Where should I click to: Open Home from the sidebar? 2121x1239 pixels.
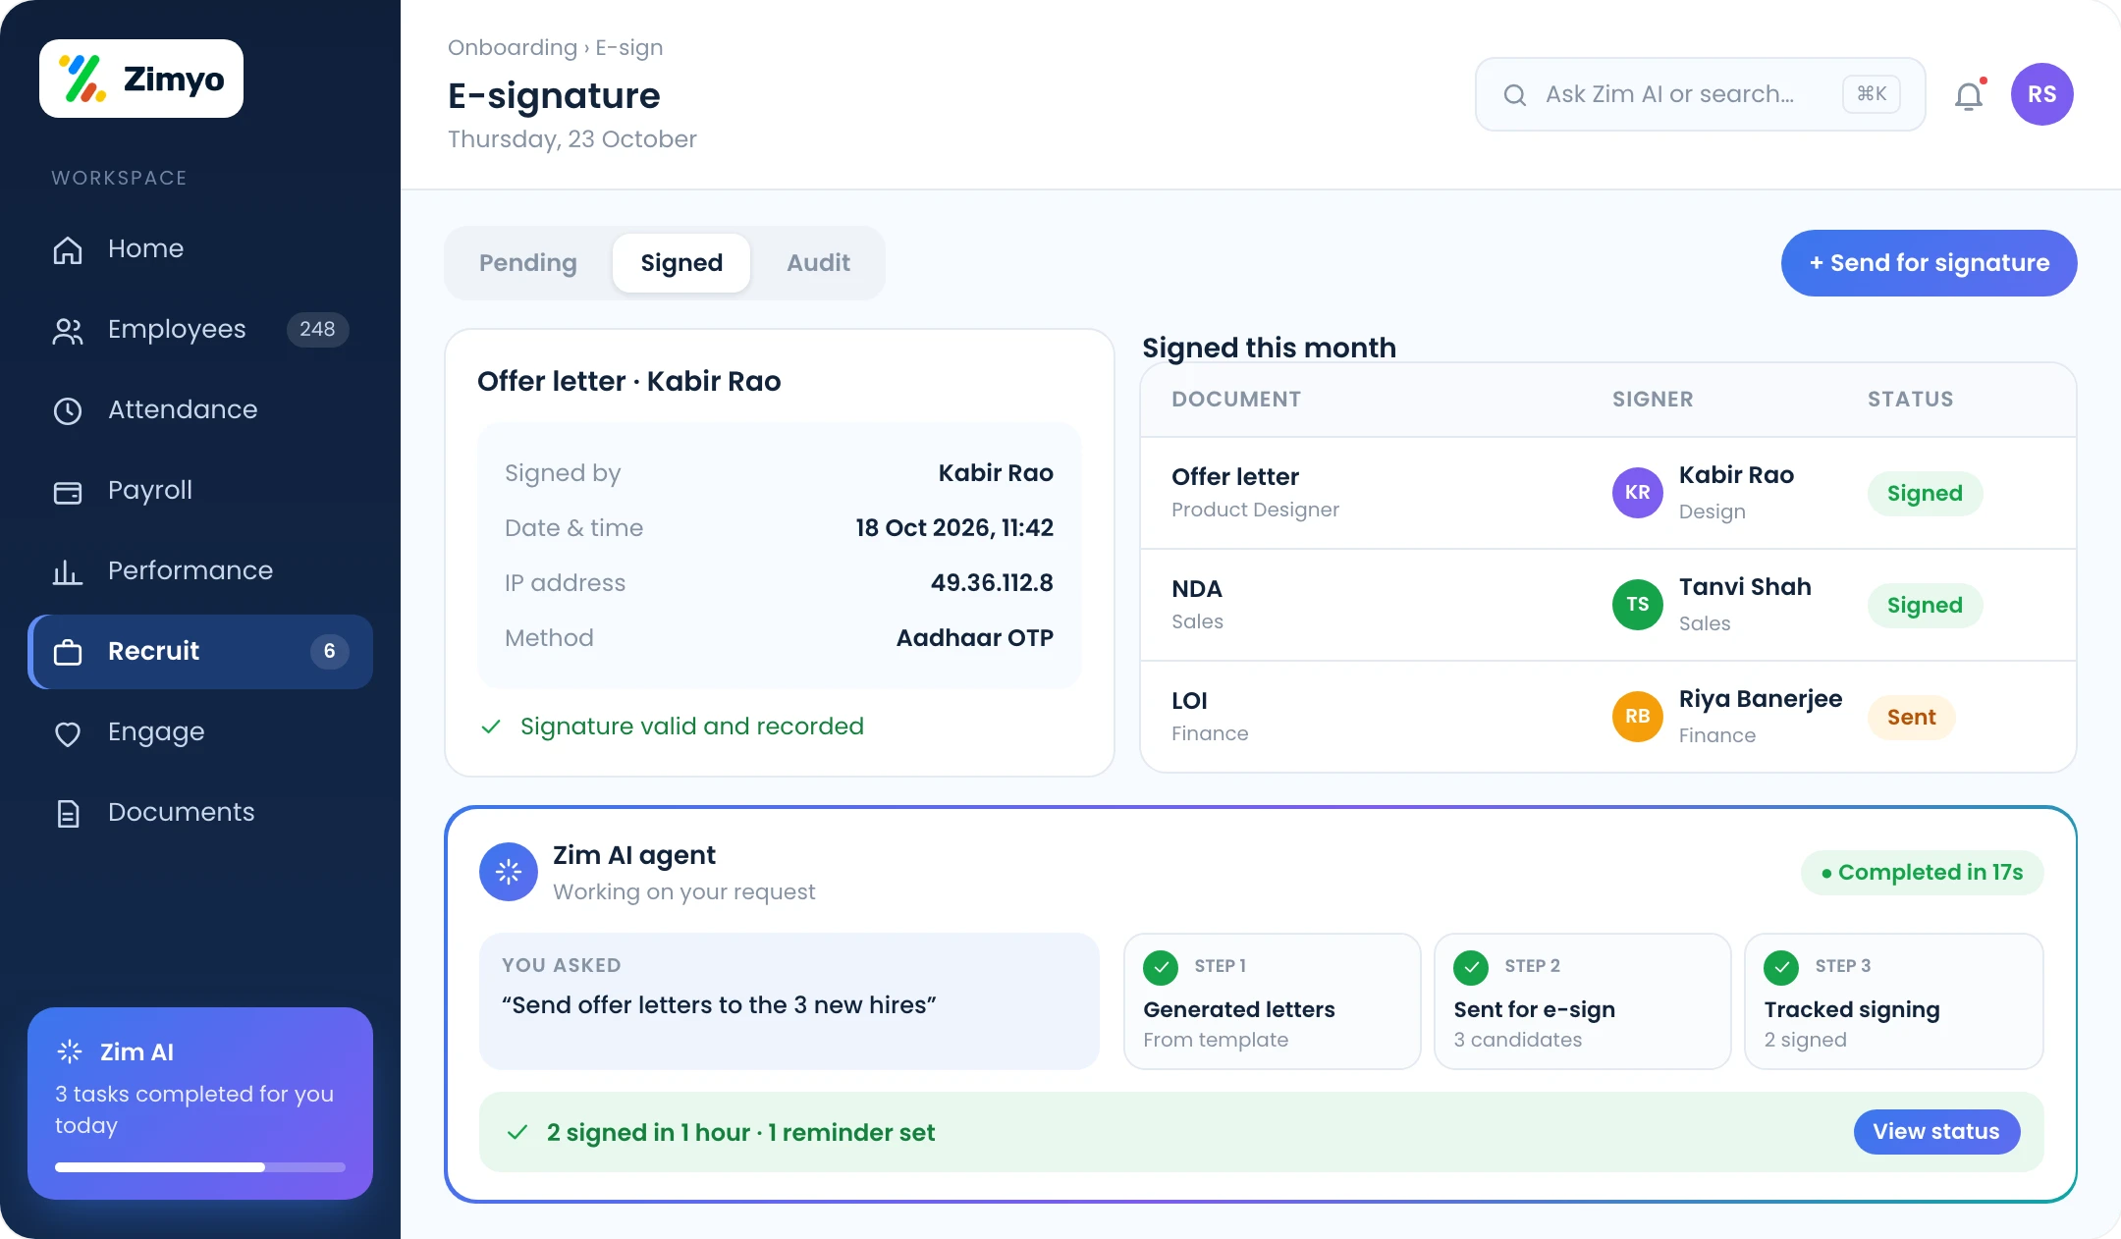tap(200, 248)
